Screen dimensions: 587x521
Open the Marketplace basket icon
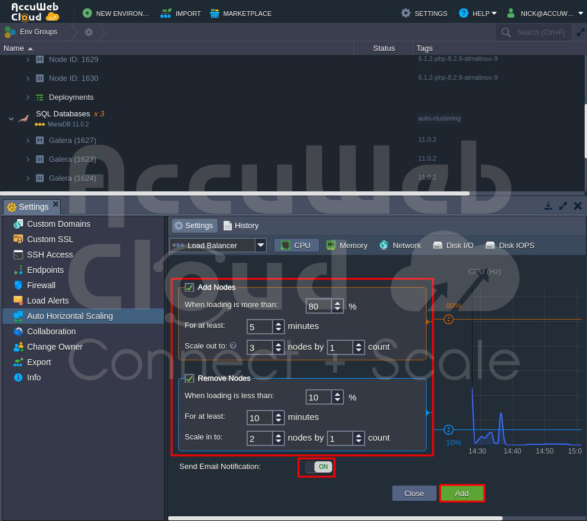click(215, 13)
